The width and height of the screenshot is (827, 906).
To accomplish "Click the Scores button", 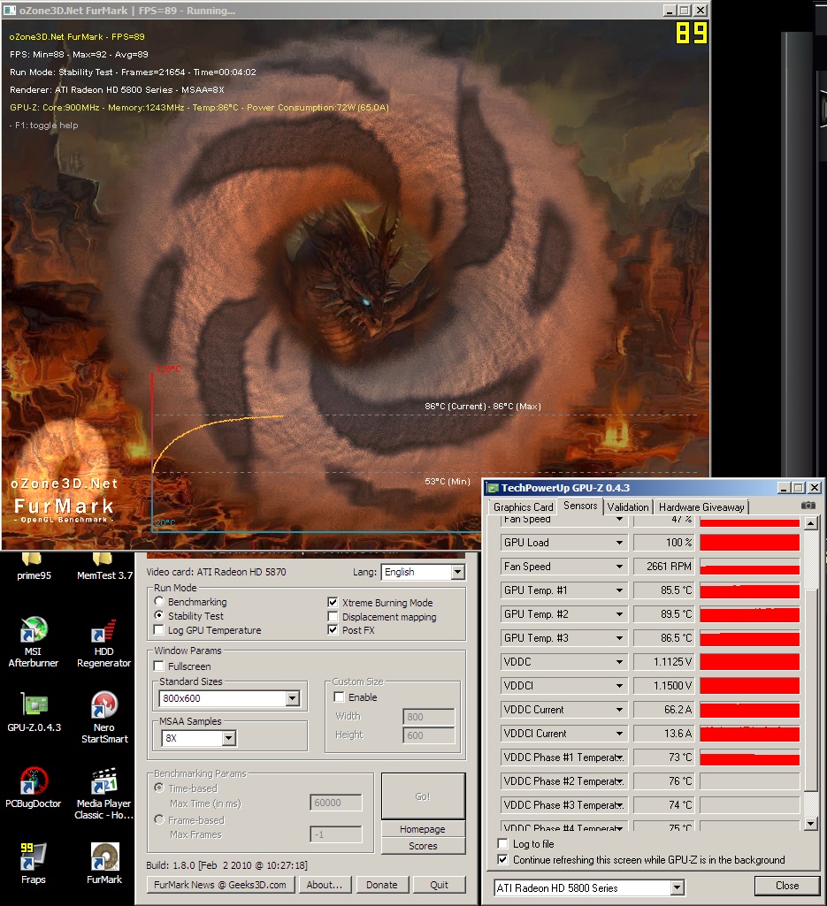I will (x=423, y=846).
